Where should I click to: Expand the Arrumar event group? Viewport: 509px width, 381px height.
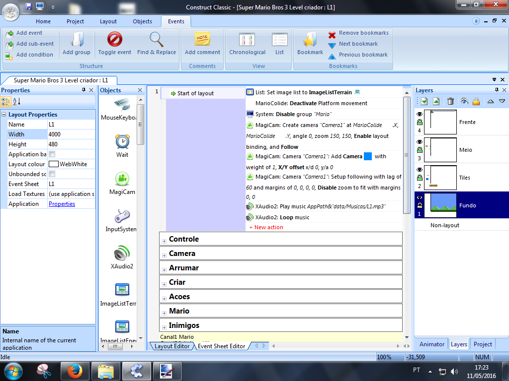(164, 270)
